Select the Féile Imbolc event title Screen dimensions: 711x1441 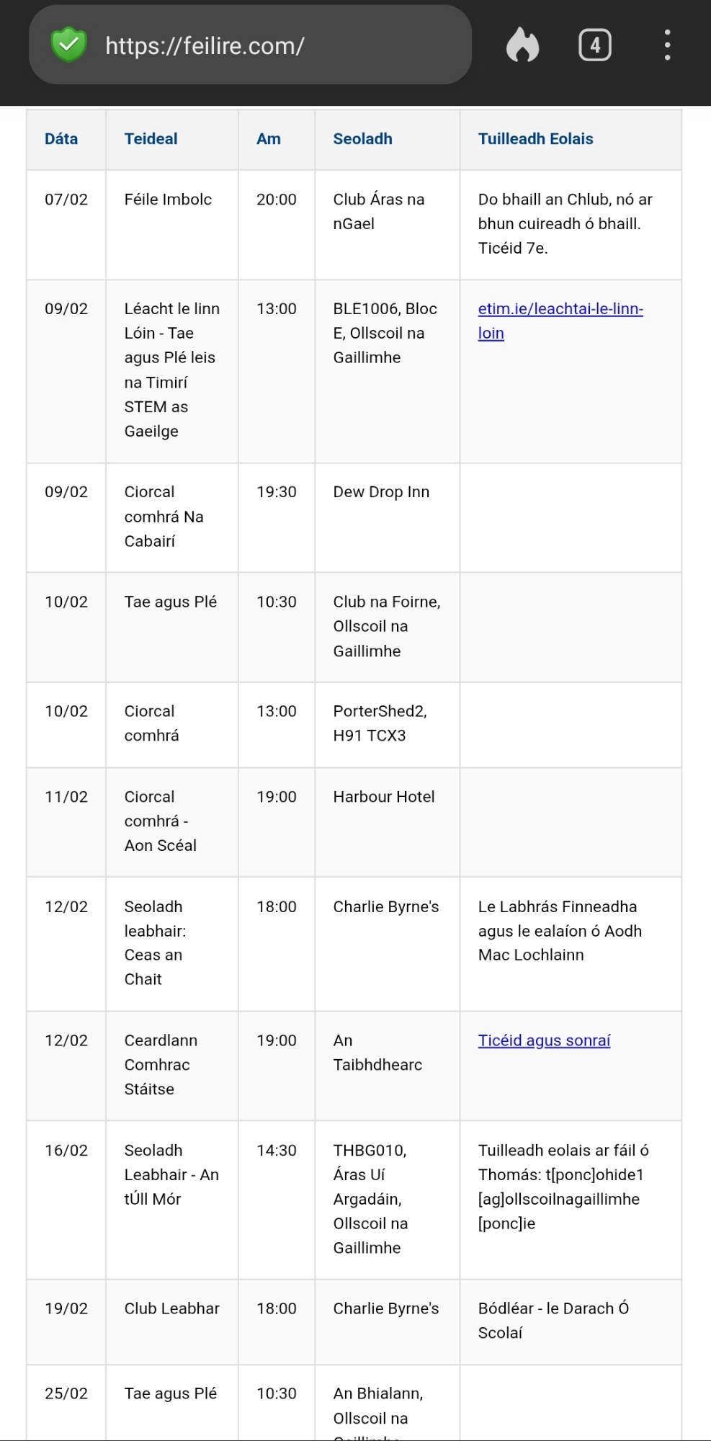point(168,200)
